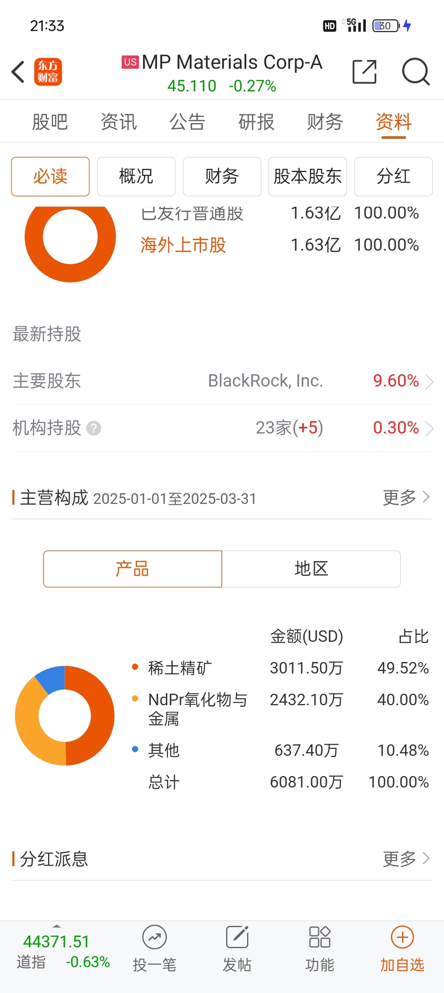Open 更多 next to 主营构成
The image size is (444, 993).
point(407,497)
